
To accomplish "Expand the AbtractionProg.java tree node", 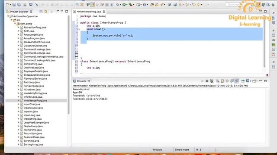I will [x=18, y=28].
